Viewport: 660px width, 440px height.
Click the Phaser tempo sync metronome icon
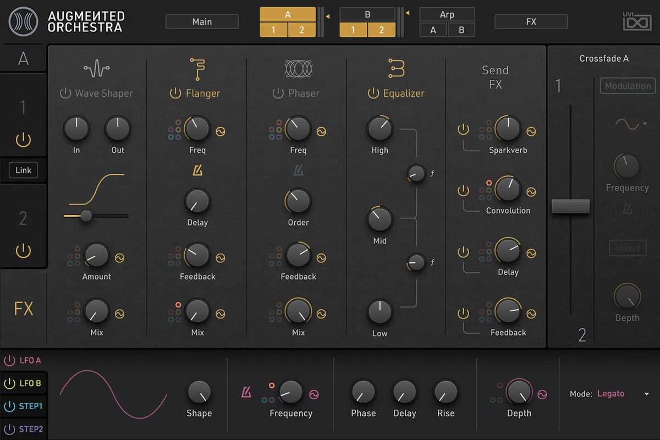point(298,171)
